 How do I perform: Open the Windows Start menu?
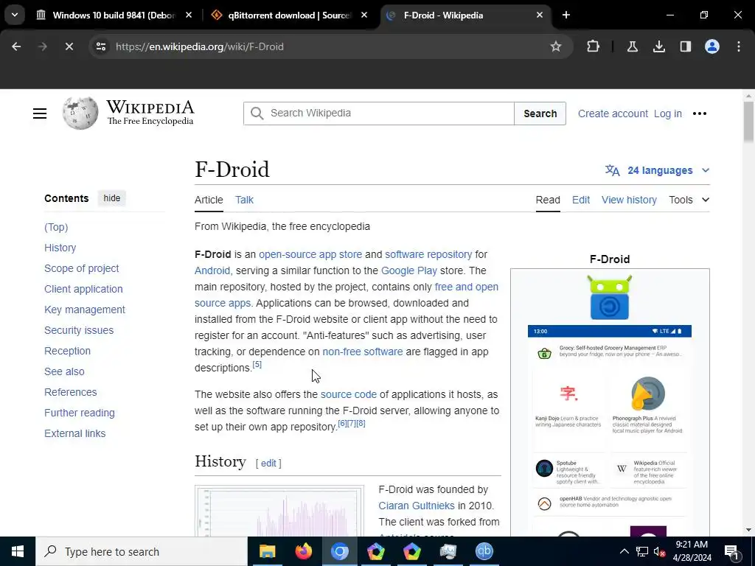pyautogui.click(x=18, y=551)
